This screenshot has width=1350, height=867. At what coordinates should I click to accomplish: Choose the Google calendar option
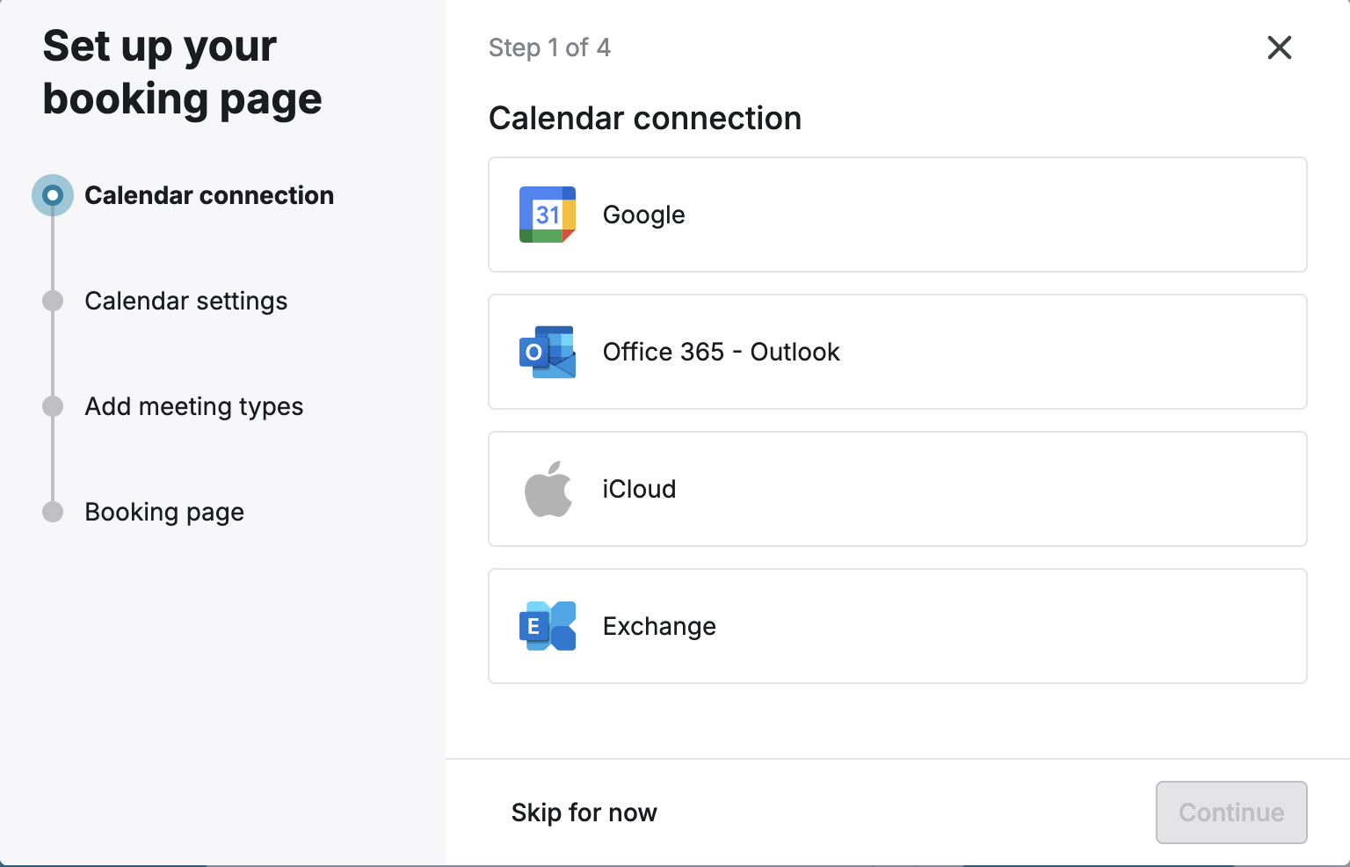(896, 215)
